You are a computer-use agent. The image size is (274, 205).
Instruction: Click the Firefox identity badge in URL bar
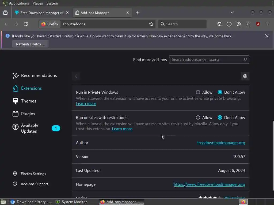(50, 24)
